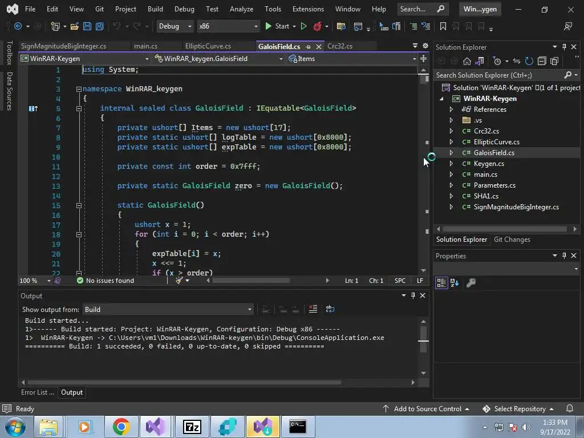Viewport: 584px width, 438px height.
Task: Select Parameters.cs in Solution Explorer
Action: click(494, 185)
